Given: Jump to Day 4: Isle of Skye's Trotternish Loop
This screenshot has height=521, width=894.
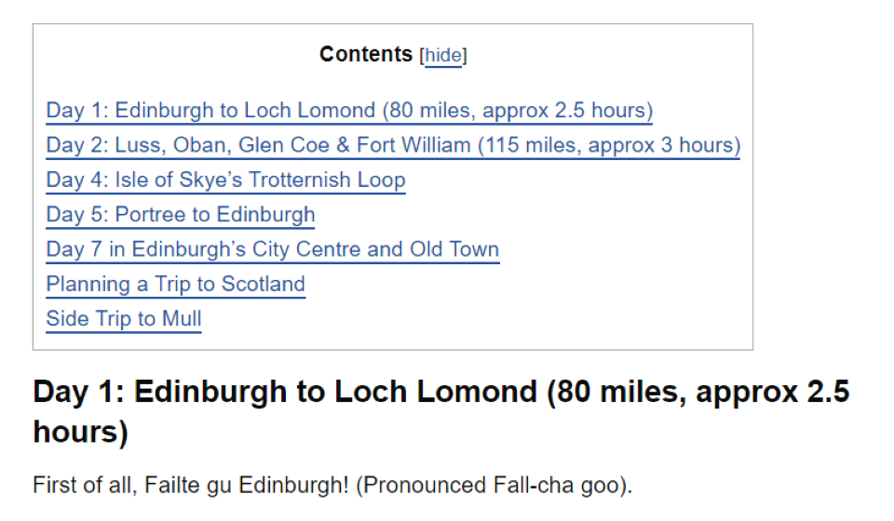Looking at the screenshot, I should click(x=225, y=180).
